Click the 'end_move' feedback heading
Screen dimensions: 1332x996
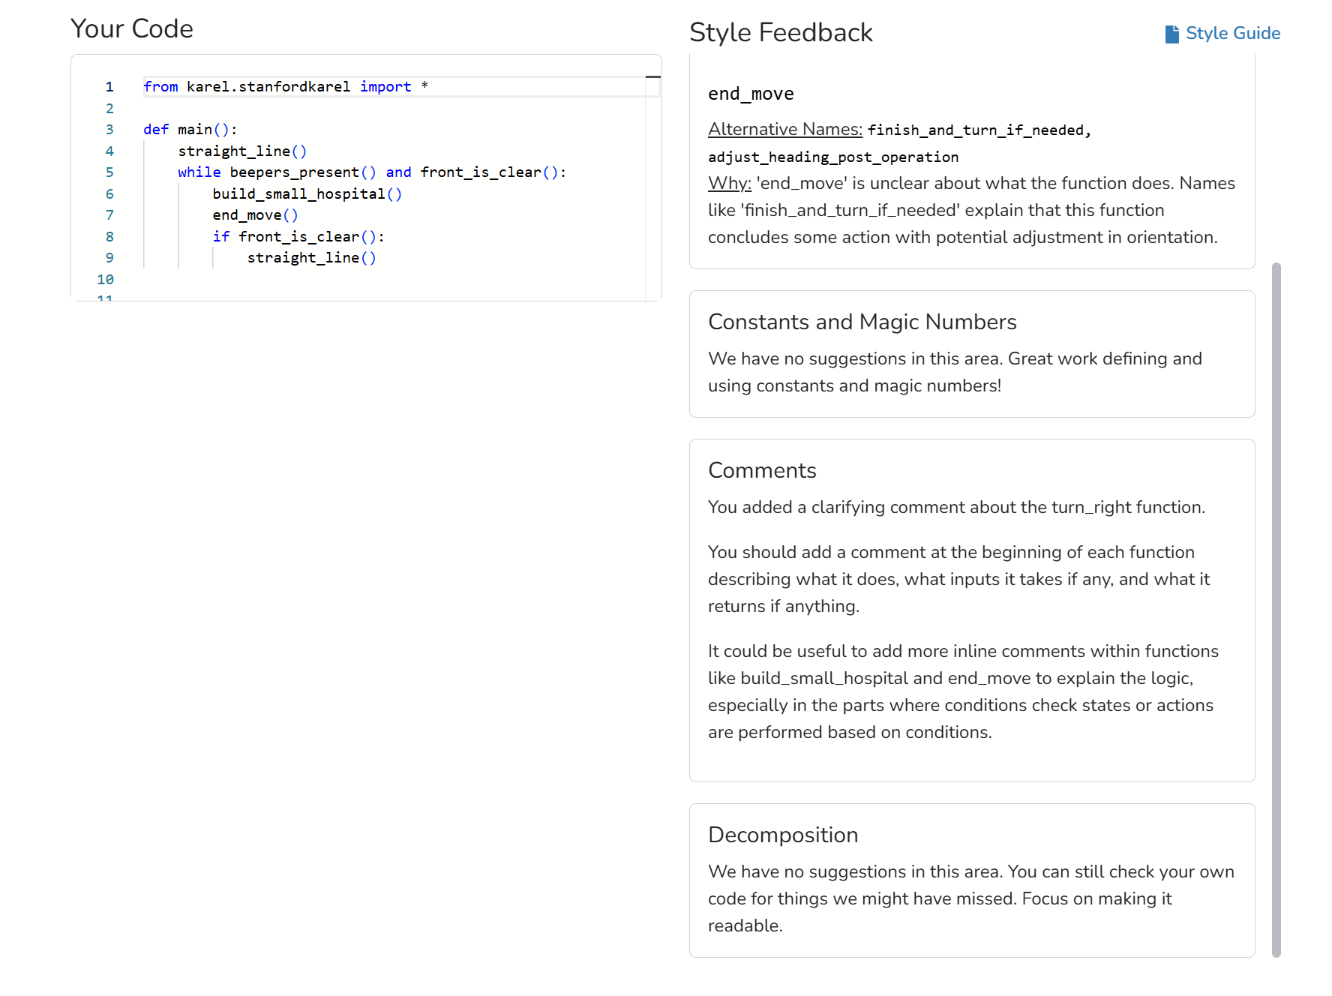click(751, 94)
